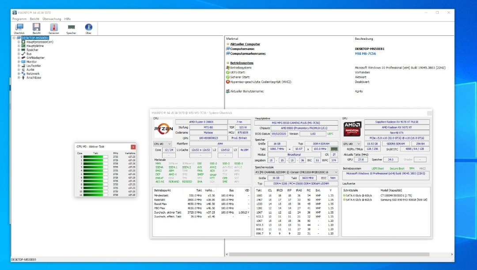
Task: Select the Anschlüsse tree item
Action: pyautogui.click(x=34, y=78)
